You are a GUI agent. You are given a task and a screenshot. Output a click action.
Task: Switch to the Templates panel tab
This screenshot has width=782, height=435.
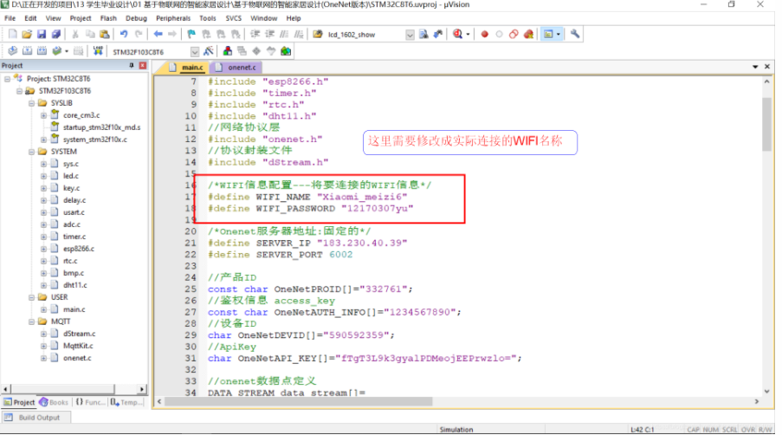[x=126, y=403]
